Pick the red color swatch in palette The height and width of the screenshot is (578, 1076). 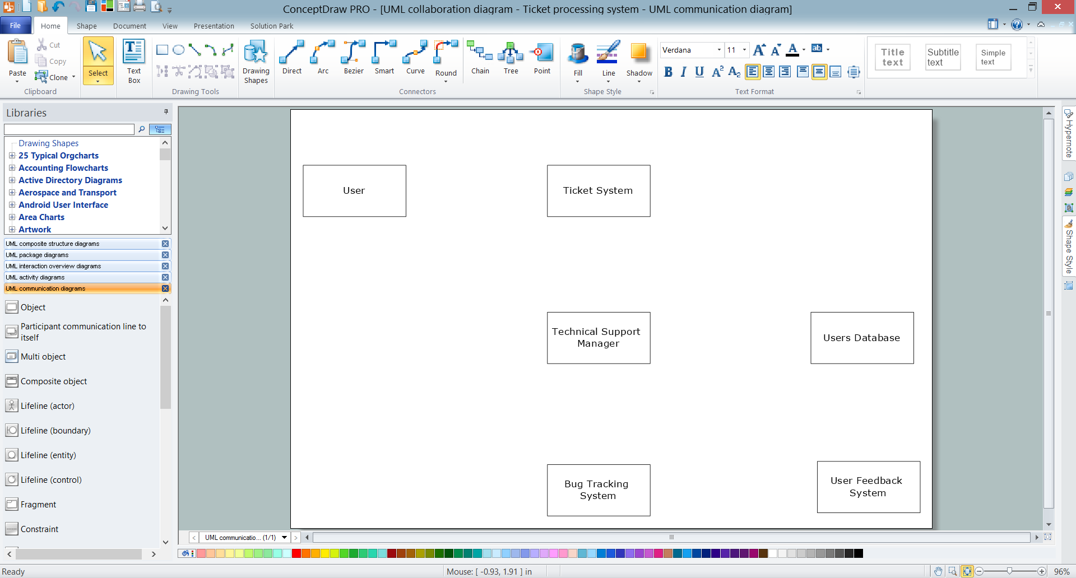click(296, 553)
